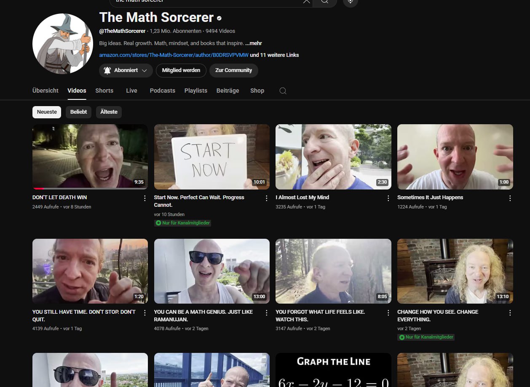
Task: Open the Podcasts tab
Action: pyautogui.click(x=162, y=91)
